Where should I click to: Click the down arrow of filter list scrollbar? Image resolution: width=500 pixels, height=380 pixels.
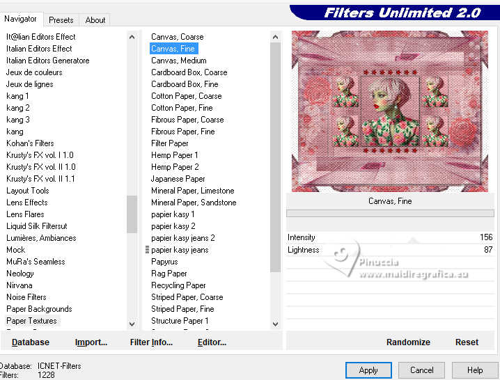[x=276, y=324]
